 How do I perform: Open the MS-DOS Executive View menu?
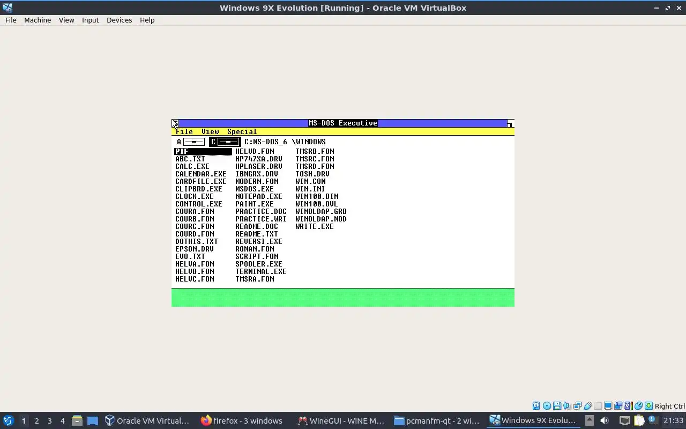pyautogui.click(x=210, y=131)
